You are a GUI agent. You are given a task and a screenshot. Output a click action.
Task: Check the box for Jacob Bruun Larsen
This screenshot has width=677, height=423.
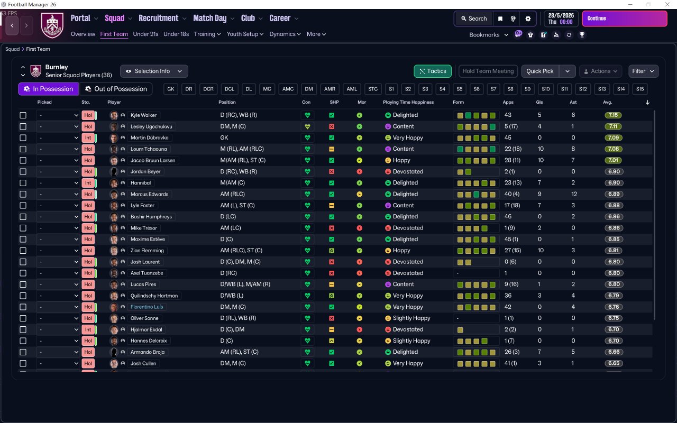(x=23, y=160)
